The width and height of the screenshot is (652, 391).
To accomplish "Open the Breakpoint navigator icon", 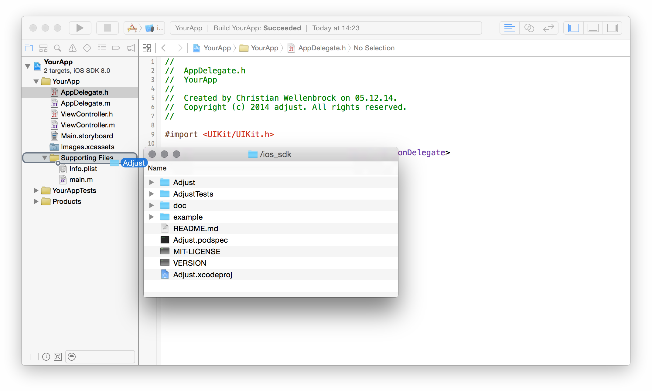I will click(116, 48).
